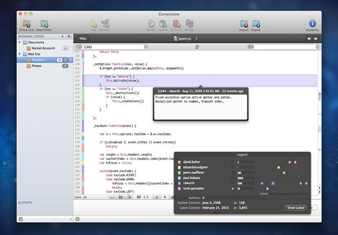Image resolution: width=338 pixels, height=235 pixels.
Task: Select eduardolundgren radio in Legend
Action: point(233,167)
